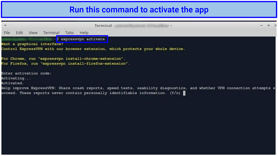278x156 pixels.
Task: Click the 'expressvpn install-firefox-extension' text
Action: click(84, 64)
